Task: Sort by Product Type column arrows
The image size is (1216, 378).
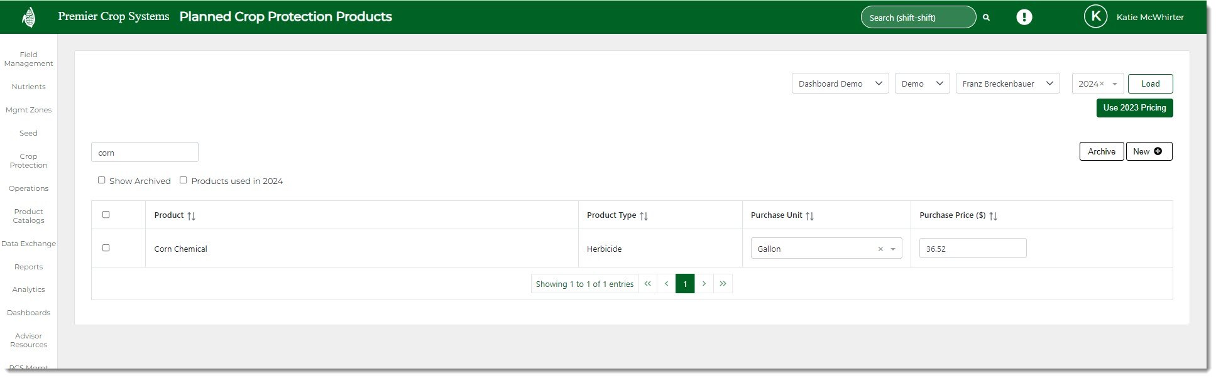Action: 644,216
